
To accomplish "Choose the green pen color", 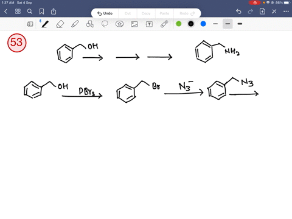I will [179, 24].
